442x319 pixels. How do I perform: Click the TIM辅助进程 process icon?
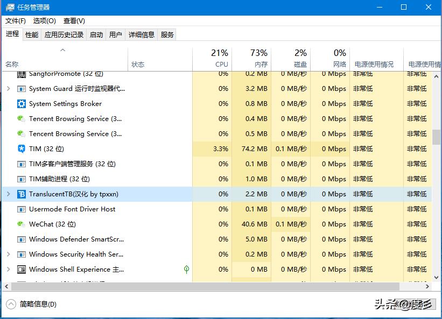[x=22, y=179]
